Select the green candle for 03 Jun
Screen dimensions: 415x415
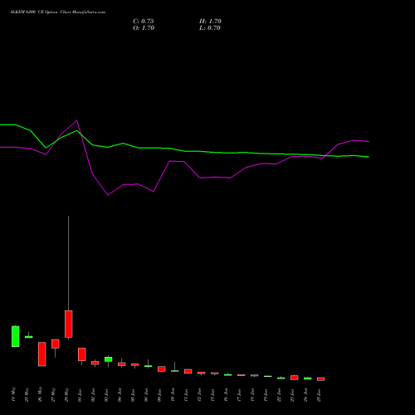pyautogui.click(x=109, y=359)
